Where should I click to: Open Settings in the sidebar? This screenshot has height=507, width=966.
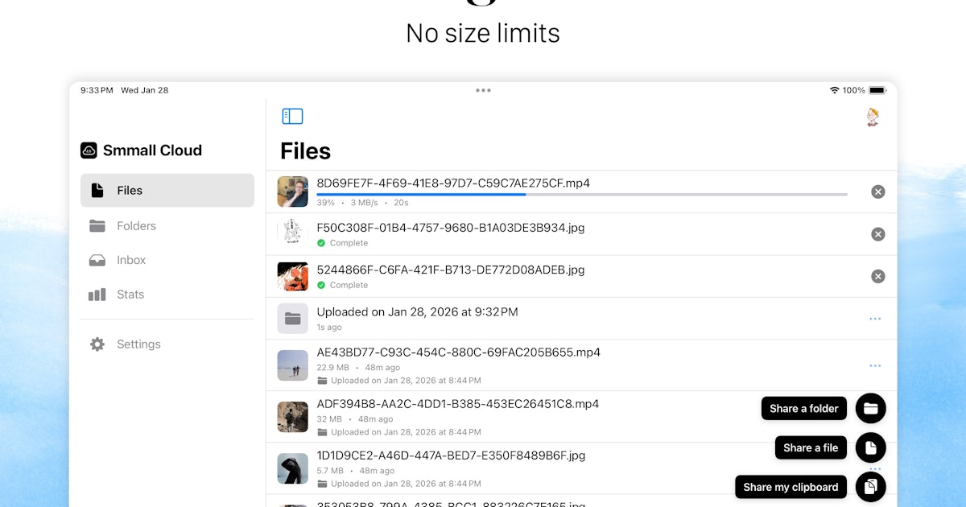(x=167, y=344)
